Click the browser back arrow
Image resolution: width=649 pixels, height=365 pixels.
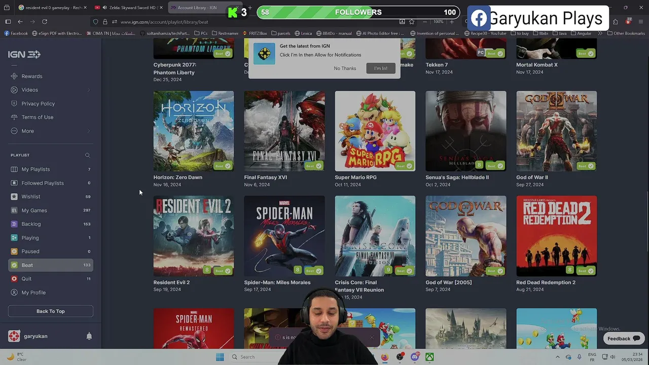pos(20,22)
